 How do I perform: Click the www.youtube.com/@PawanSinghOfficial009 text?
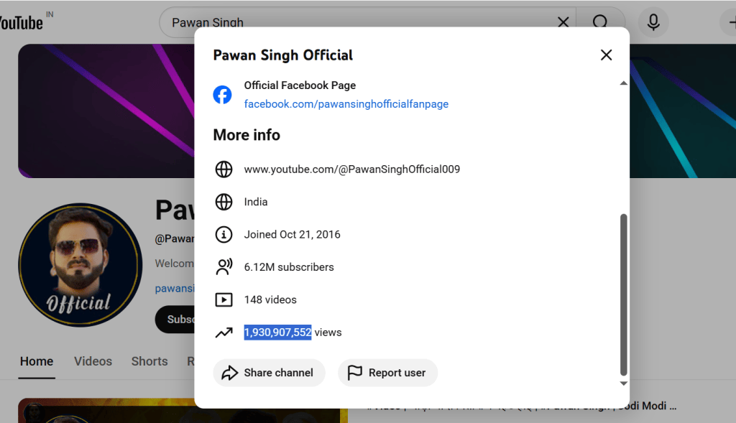352,169
